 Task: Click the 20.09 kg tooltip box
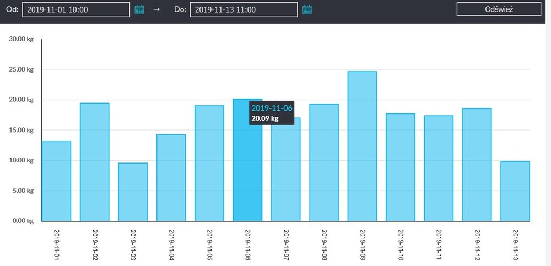272,112
